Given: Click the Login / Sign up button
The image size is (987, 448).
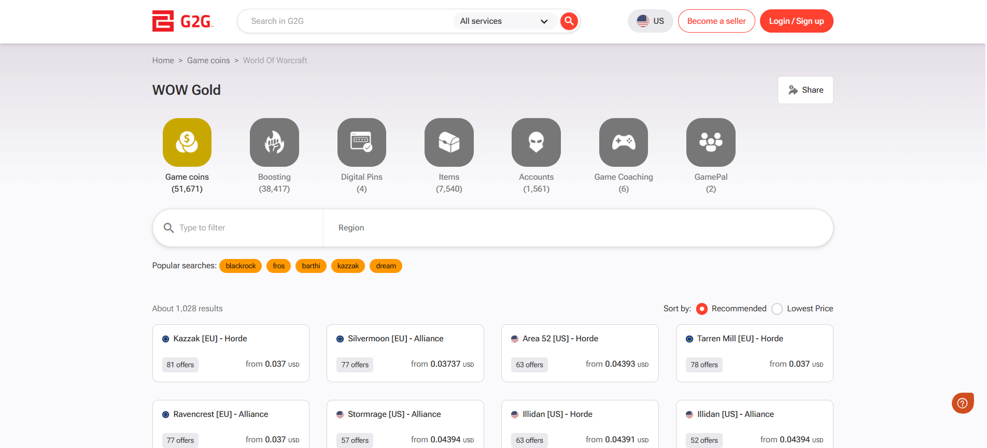Looking at the screenshot, I should [x=796, y=21].
